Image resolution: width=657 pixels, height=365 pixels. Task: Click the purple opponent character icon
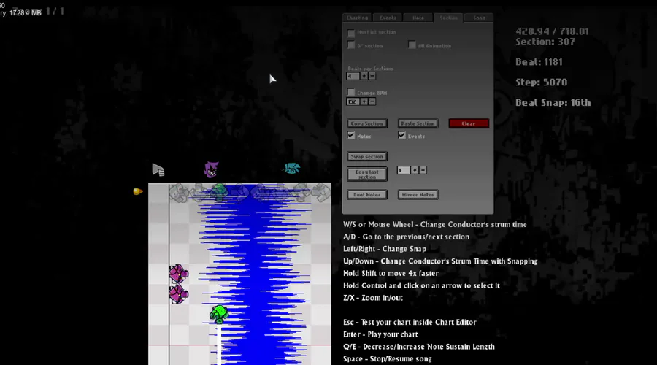(211, 169)
